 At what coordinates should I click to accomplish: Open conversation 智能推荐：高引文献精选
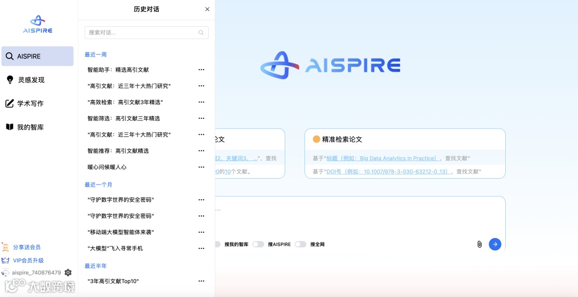(118, 151)
